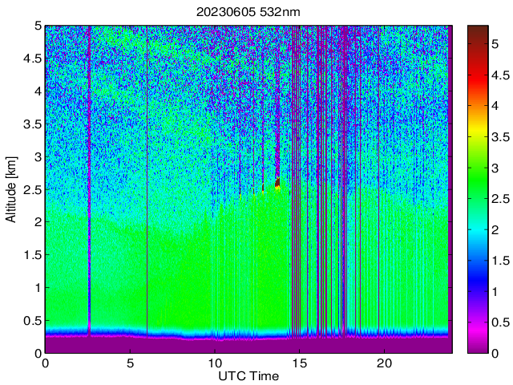Click the red hotspot near 14 UTC
The height and width of the screenshot is (385, 513).
[x=278, y=183]
